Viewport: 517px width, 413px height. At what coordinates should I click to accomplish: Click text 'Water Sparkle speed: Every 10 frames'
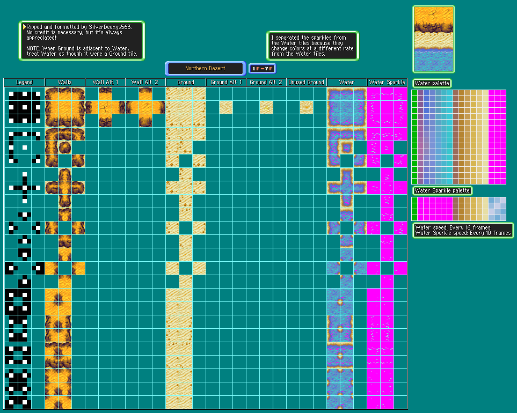(x=463, y=233)
